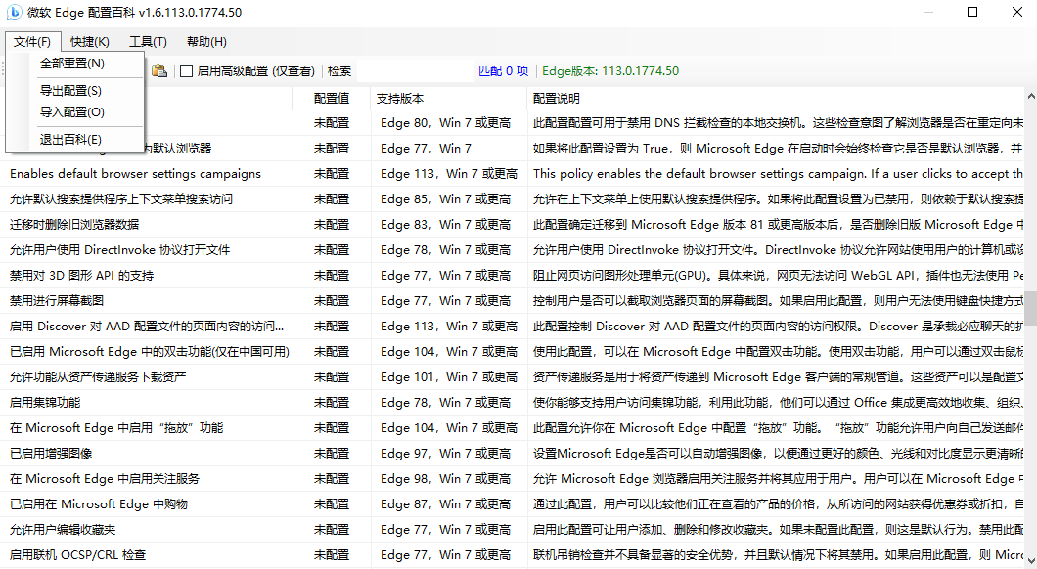The height and width of the screenshot is (569, 1037).
Task: Click the vertical scrollbar down arrow
Action: [1031, 561]
